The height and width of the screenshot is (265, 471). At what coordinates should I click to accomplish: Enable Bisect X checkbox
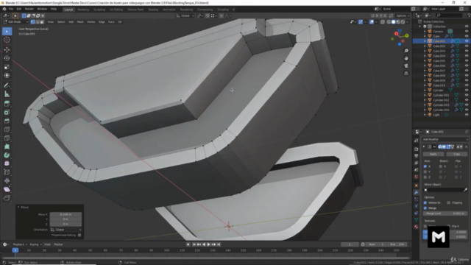click(441, 166)
